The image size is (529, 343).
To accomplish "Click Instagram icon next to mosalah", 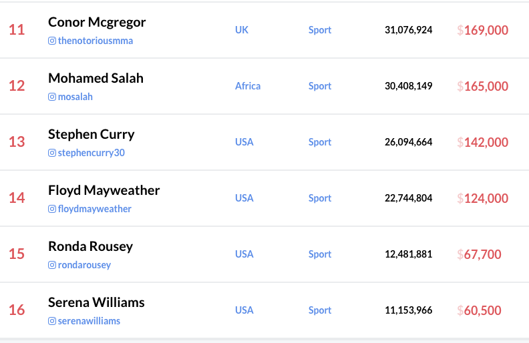I will coord(52,97).
